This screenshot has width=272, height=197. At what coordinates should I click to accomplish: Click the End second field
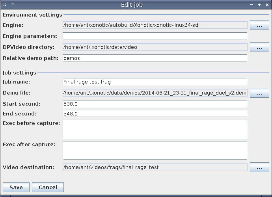coord(155,114)
